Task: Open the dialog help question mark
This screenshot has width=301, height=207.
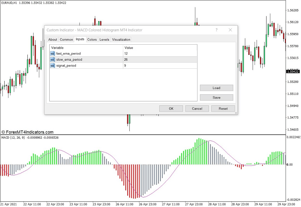Action: click(x=217, y=30)
